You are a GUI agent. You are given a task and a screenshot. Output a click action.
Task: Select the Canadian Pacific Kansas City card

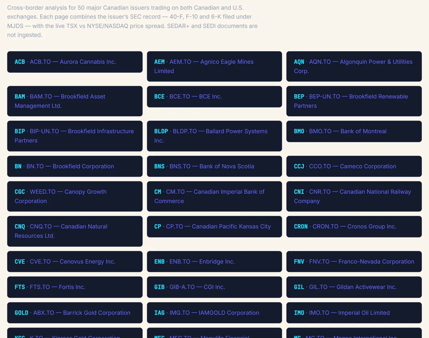[214, 227]
